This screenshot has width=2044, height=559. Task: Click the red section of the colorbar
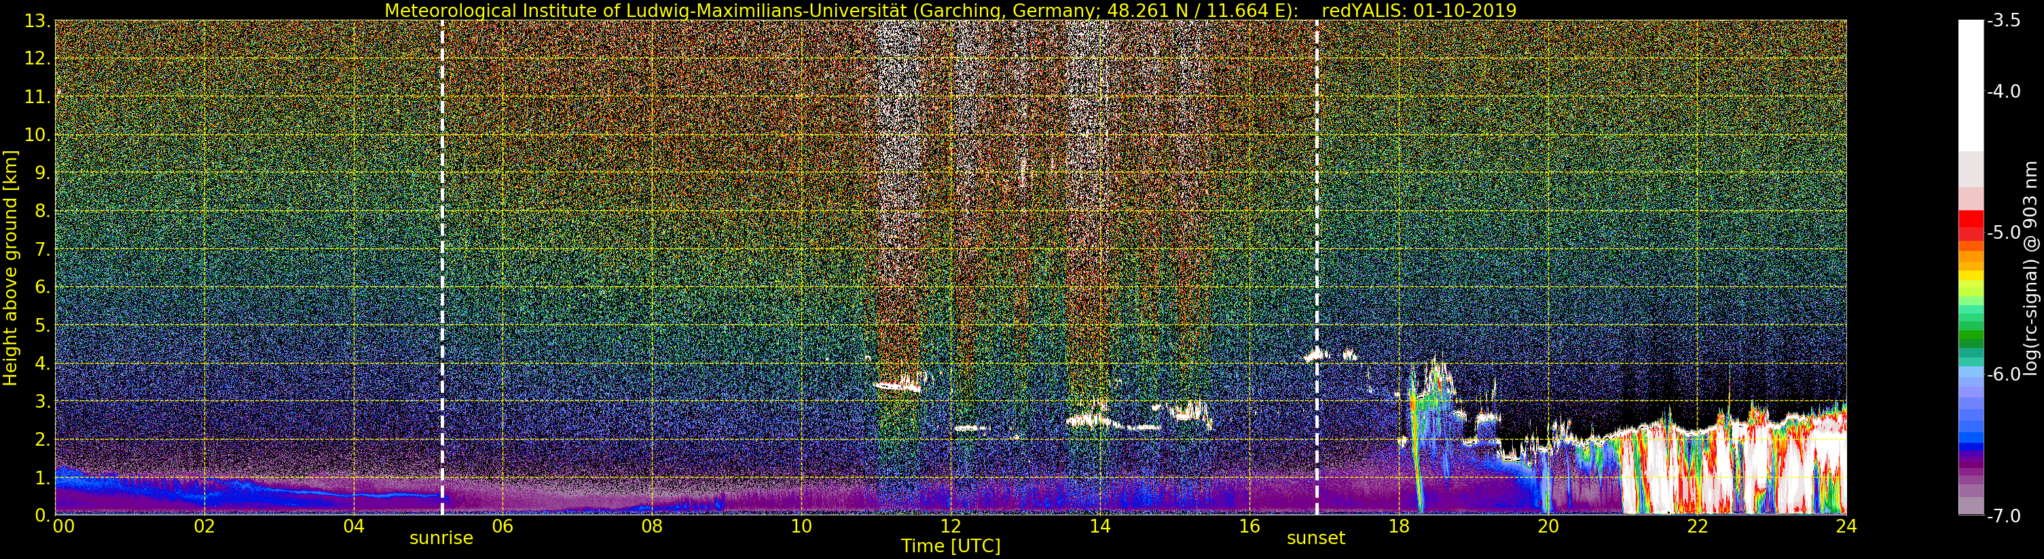click(1970, 225)
